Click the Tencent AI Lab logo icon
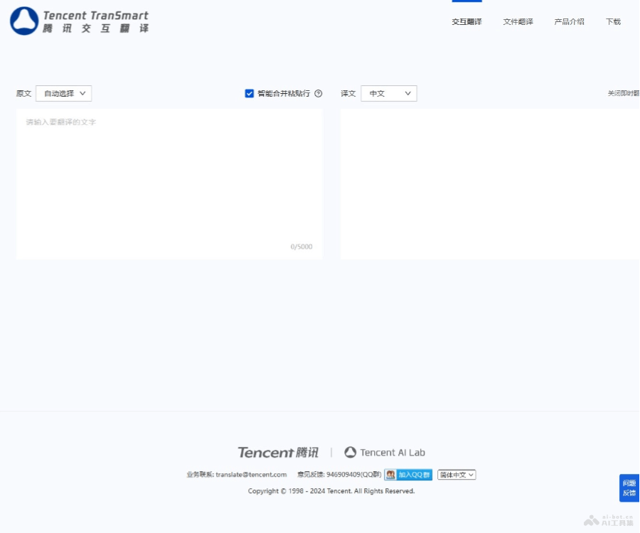 coord(349,452)
